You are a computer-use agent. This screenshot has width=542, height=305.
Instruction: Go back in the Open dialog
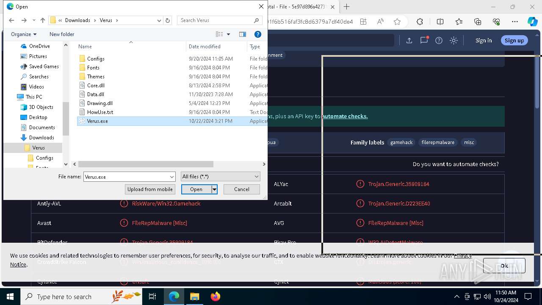(x=11, y=20)
